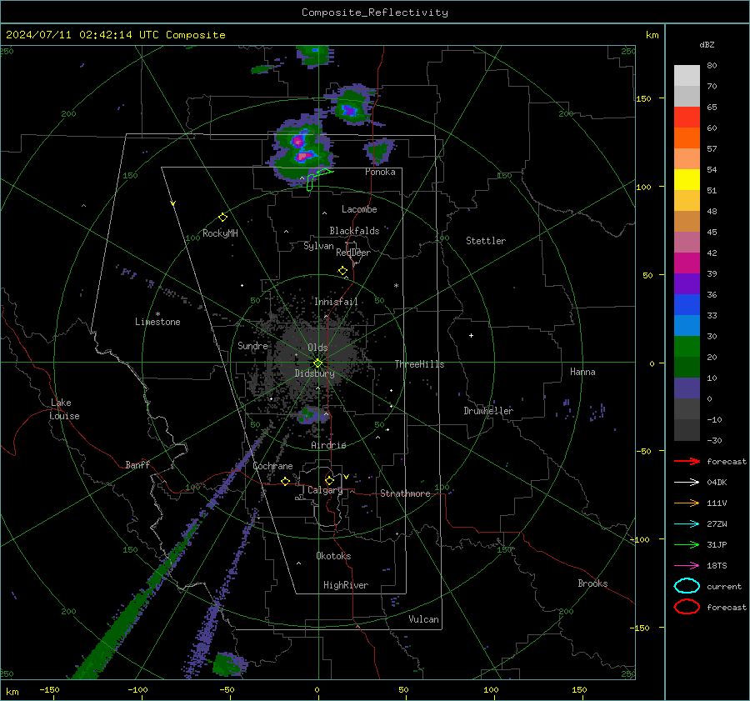This screenshot has width=750, height=701.
Task: Click the Limestone label
Action: point(157,322)
